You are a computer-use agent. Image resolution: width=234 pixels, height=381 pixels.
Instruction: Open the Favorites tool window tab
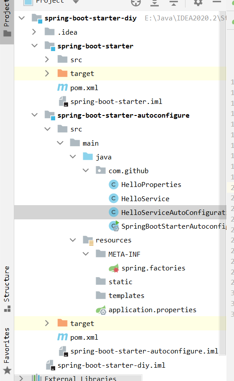7,350
